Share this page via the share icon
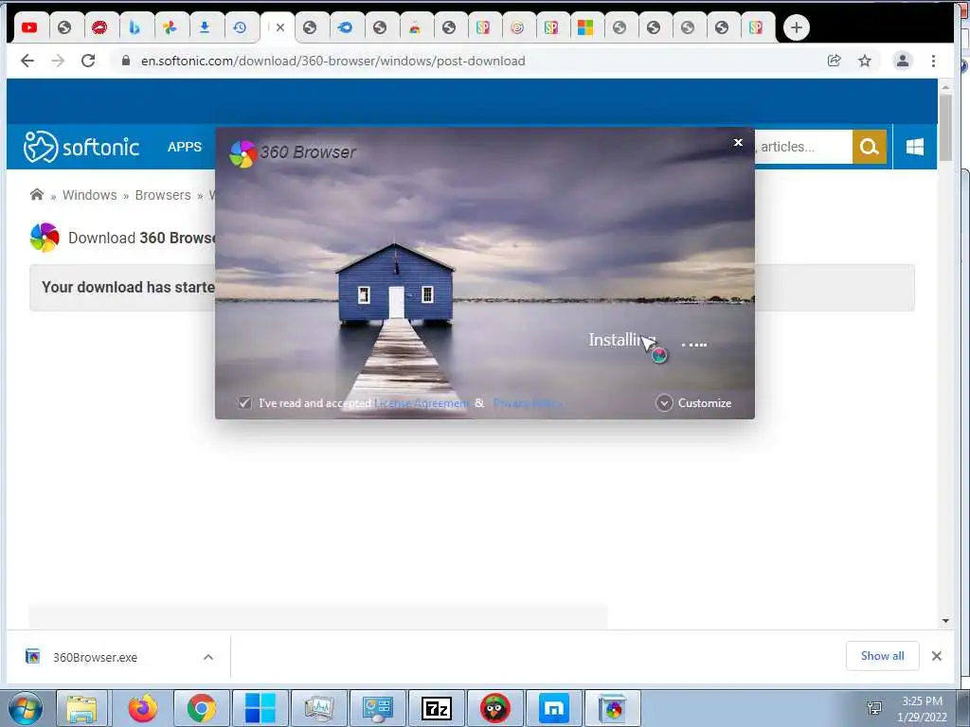 (834, 61)
